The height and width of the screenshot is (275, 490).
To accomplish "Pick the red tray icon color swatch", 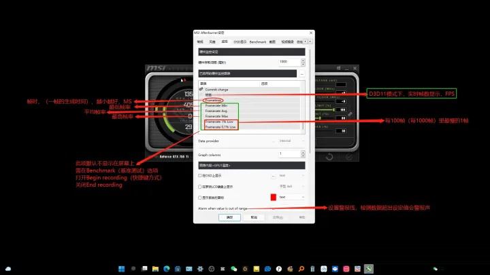I will click(273, 197).
